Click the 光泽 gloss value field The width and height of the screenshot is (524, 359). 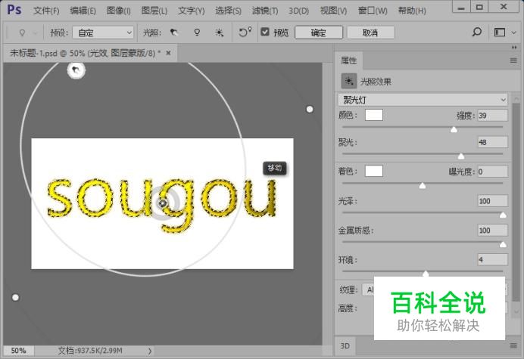pyautogui.click(x=493, y=201)
